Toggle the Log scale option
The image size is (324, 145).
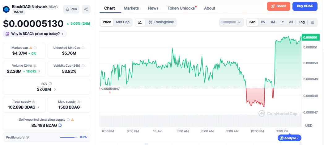(301, 22)
